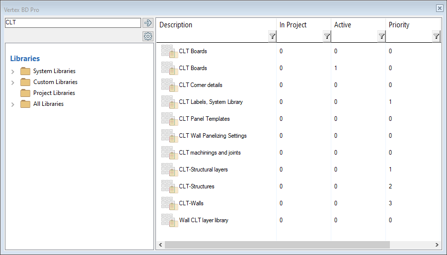
Task: Open the Active column filter
Action: tap(381, 36)
